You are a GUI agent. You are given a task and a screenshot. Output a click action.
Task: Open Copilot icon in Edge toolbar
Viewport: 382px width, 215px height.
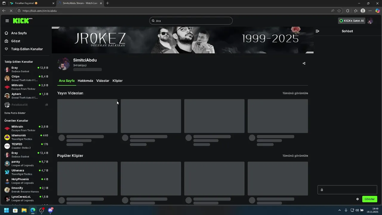pos(378,11)
